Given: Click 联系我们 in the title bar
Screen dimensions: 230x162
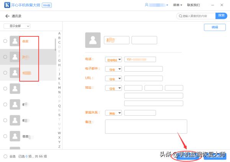Looking at the screenshot, I should [x=194, y=5].
